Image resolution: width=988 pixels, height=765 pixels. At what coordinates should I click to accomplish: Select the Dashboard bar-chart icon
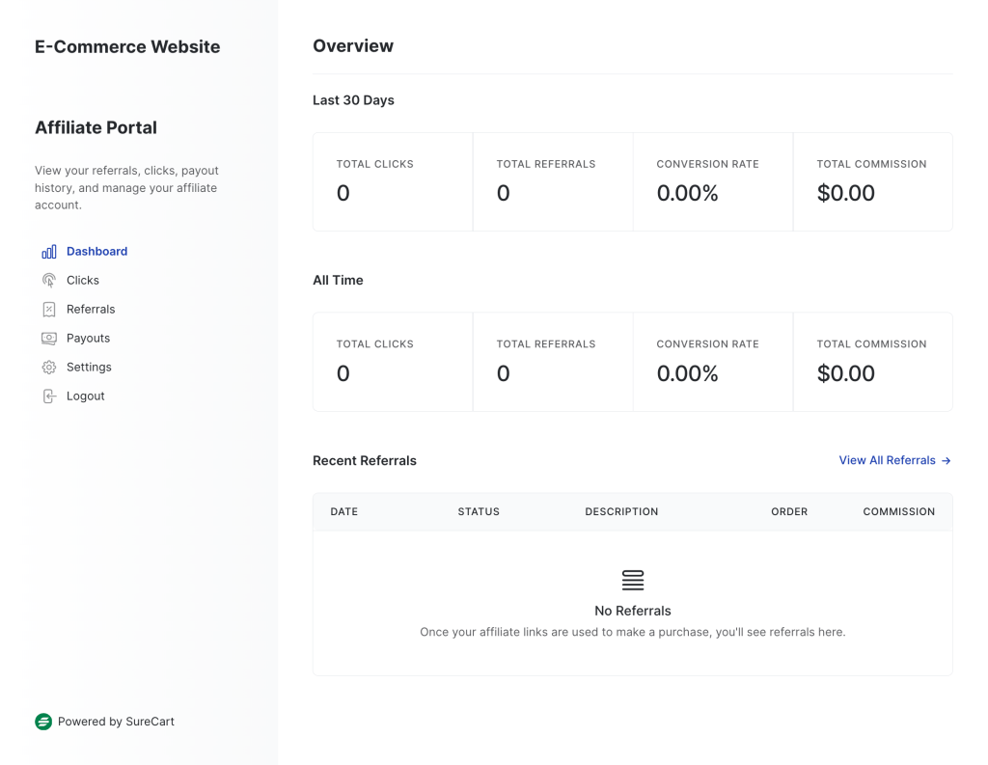48,251
